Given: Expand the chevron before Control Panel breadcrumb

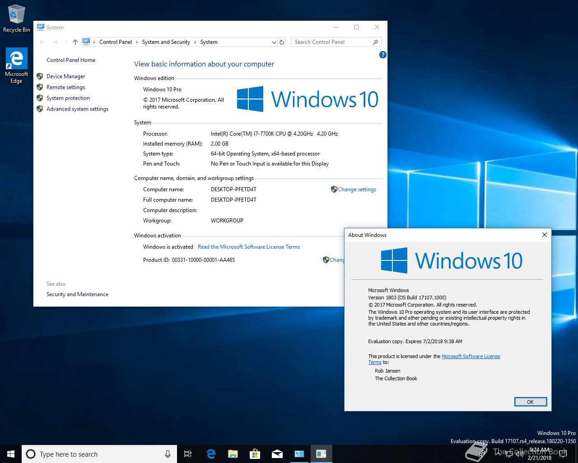Looking at the screenshot, I should (x=94, y=42).
